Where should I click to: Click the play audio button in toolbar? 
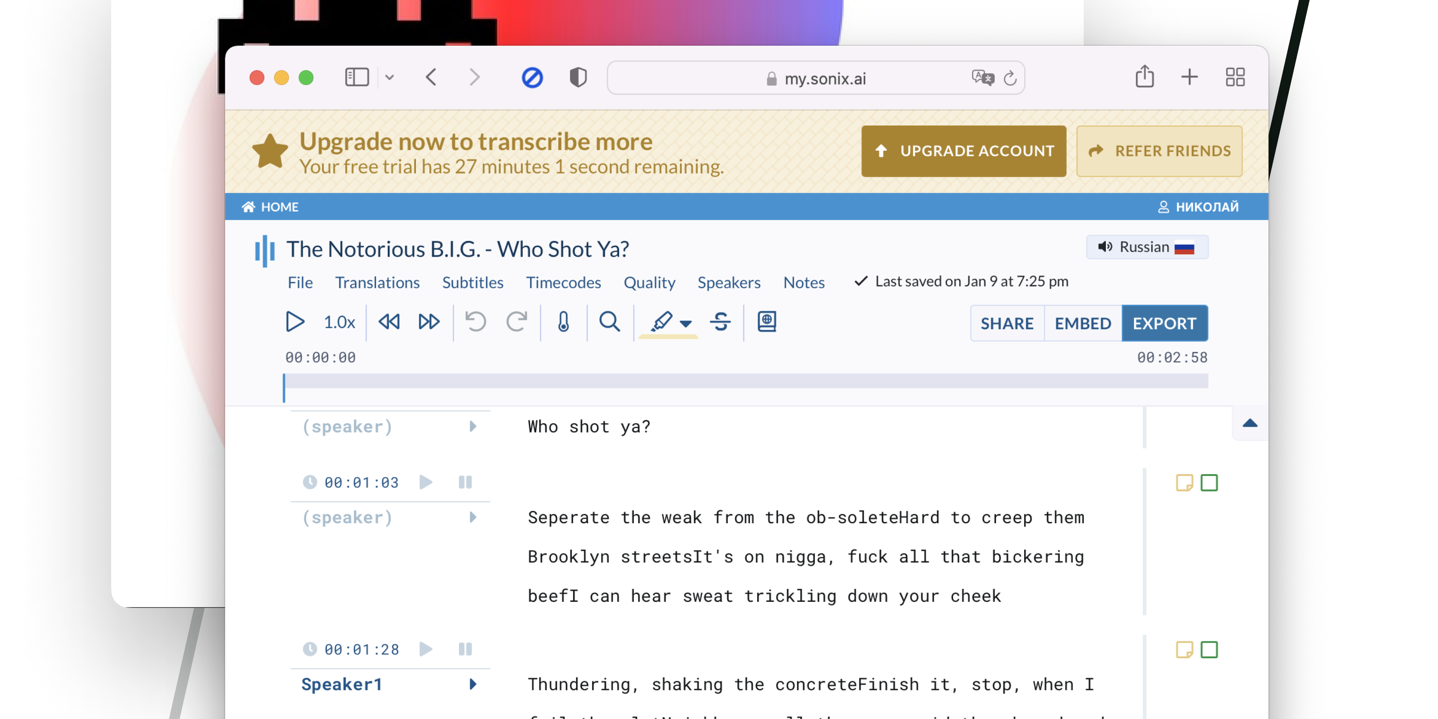tap(295, 322)
